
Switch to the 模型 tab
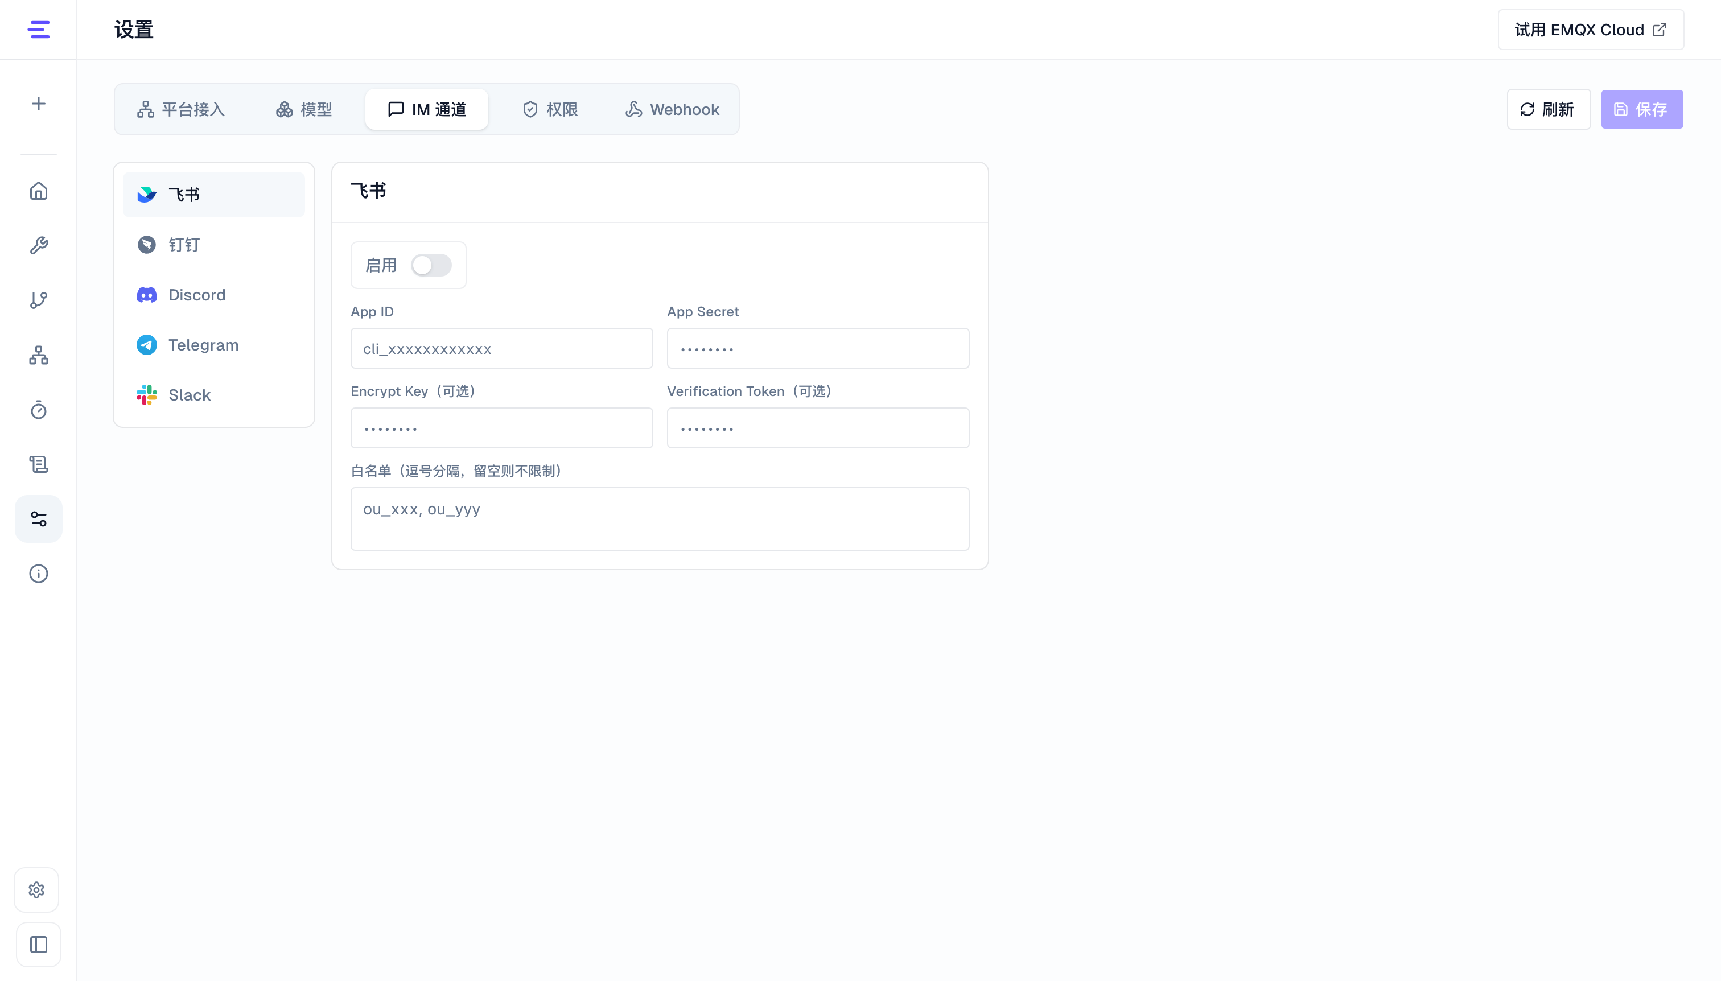303,109
